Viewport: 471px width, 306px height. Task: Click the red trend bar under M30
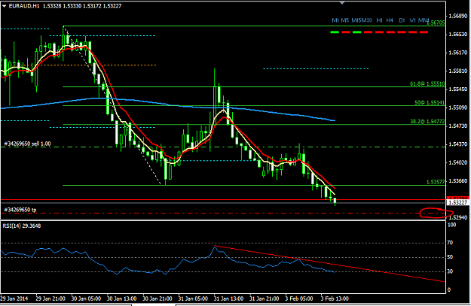click(369, 32)
